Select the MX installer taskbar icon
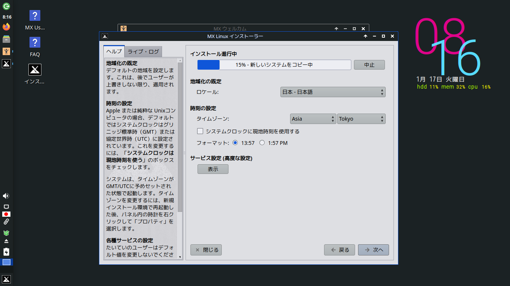 coord(6,64)
